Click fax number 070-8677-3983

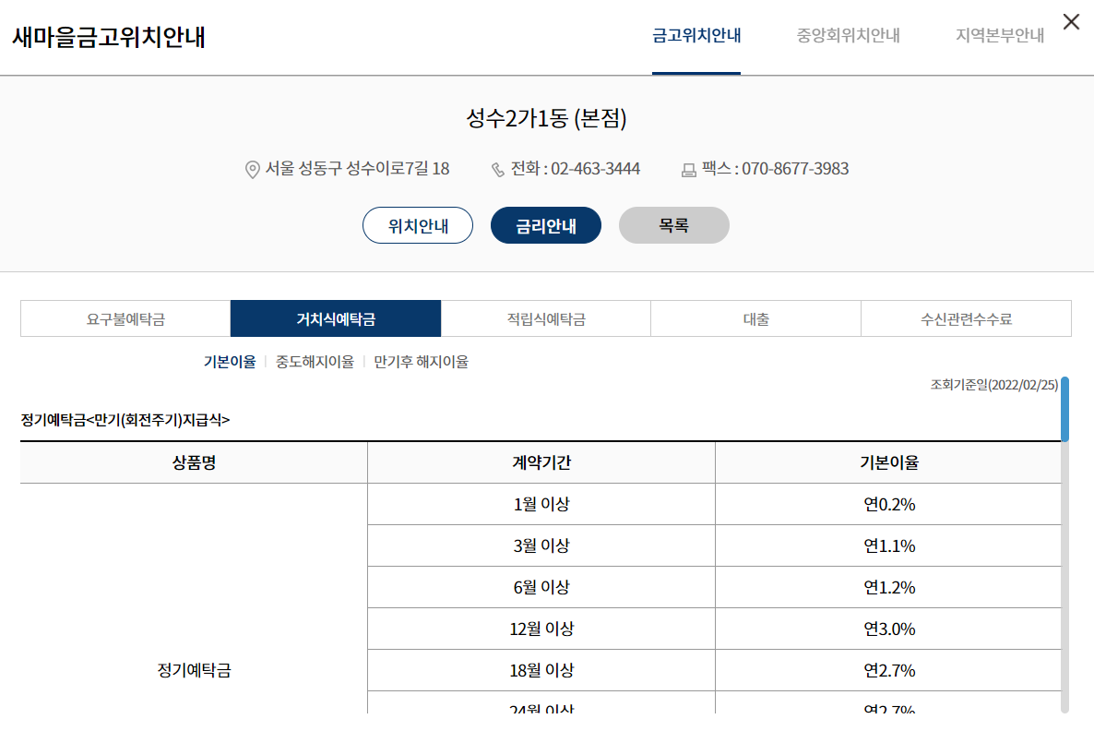(x=795, y=169)
